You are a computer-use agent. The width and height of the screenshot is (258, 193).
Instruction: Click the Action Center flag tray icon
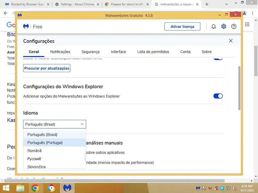(x=204, y=188)
